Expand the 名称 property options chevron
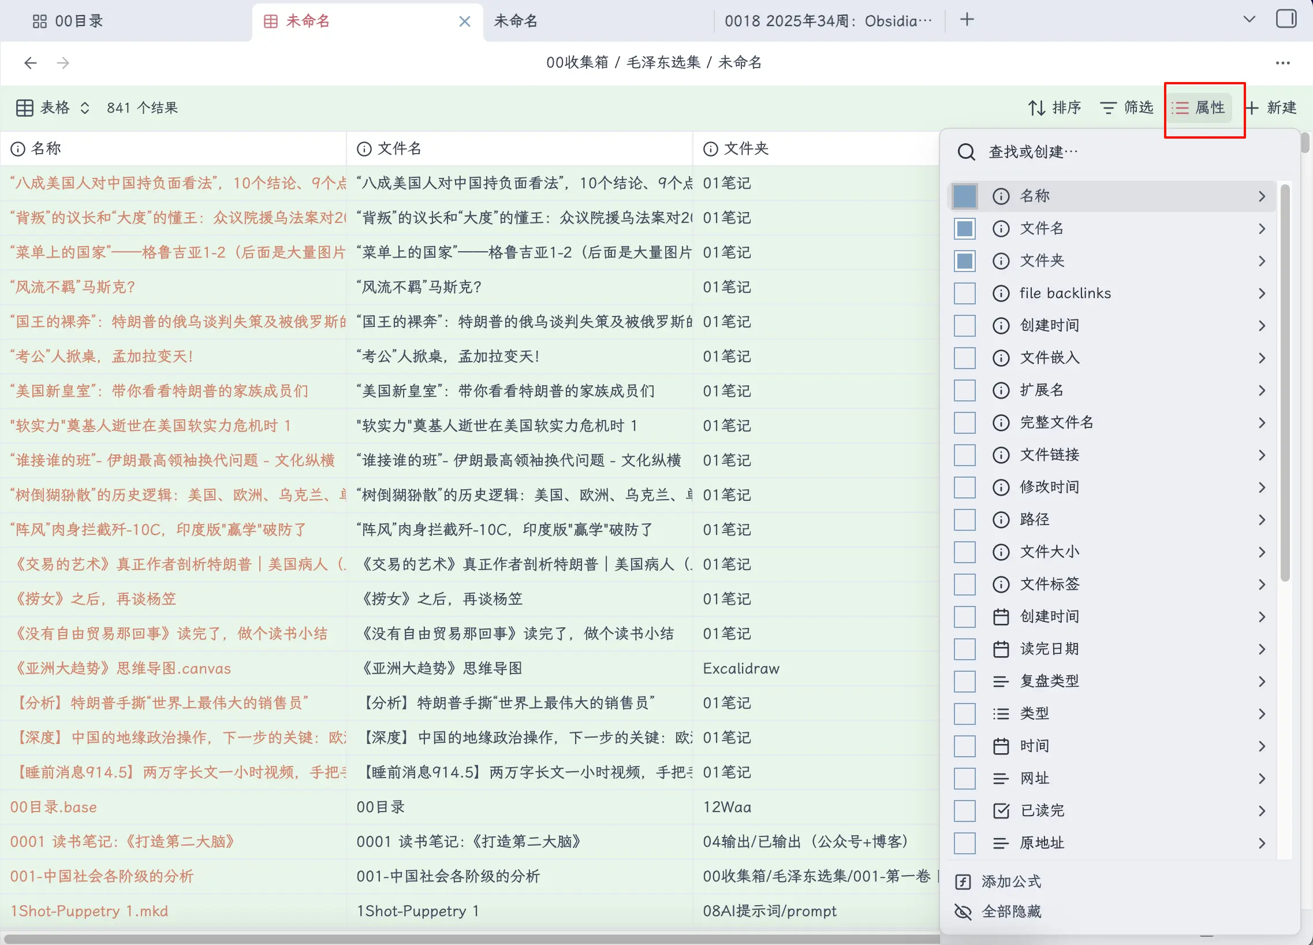This screenshot has height=945, width=1313. point(1262,196)
